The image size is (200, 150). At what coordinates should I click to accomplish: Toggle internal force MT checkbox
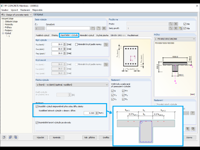click(123, 91)
